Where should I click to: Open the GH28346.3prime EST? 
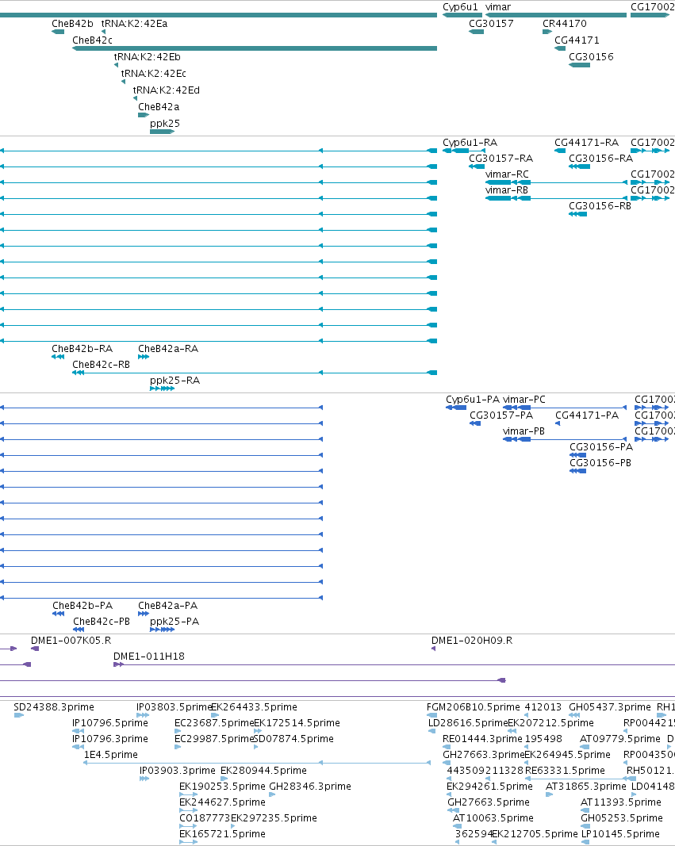[x=273, y=794]
